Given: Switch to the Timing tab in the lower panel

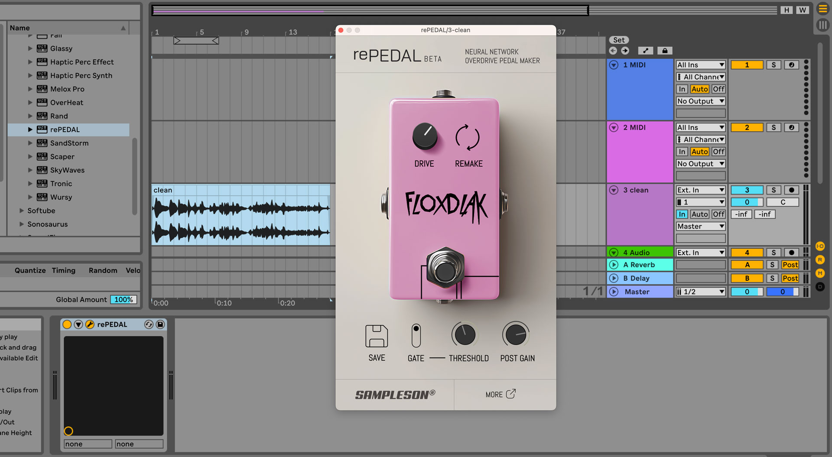Looking at the screenshot, I should [63, 270].
